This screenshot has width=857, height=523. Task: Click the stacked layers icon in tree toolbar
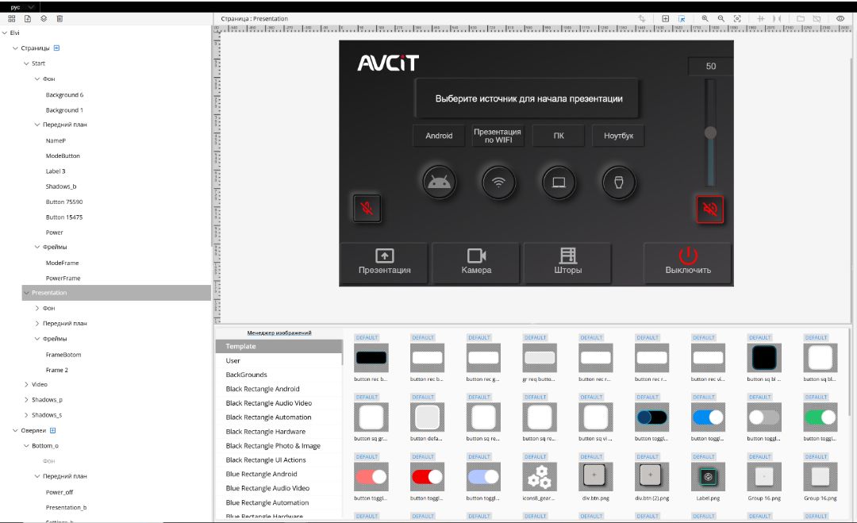point(44,18)
